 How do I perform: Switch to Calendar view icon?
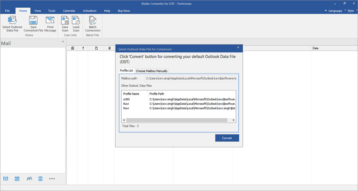click(17, 179)
